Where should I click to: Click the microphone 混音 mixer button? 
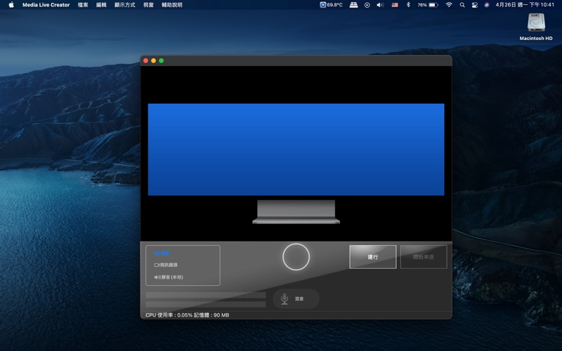tap(296, 299)
